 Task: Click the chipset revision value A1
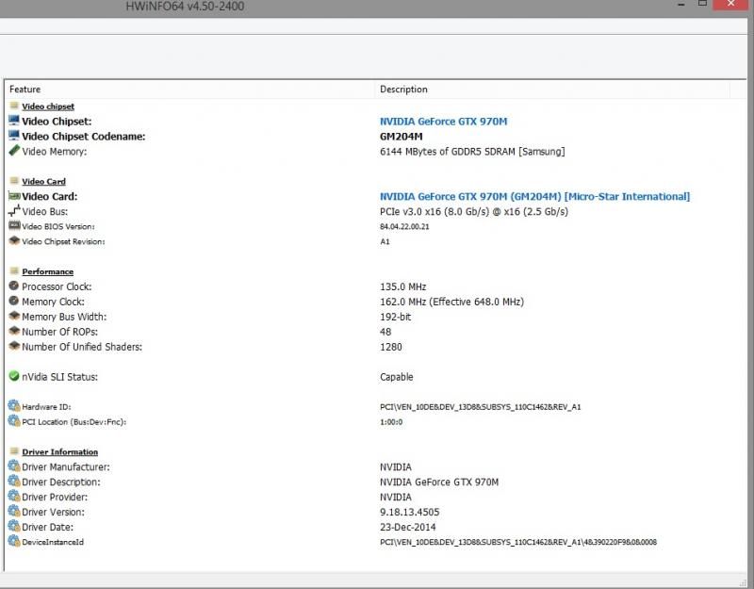385,241
